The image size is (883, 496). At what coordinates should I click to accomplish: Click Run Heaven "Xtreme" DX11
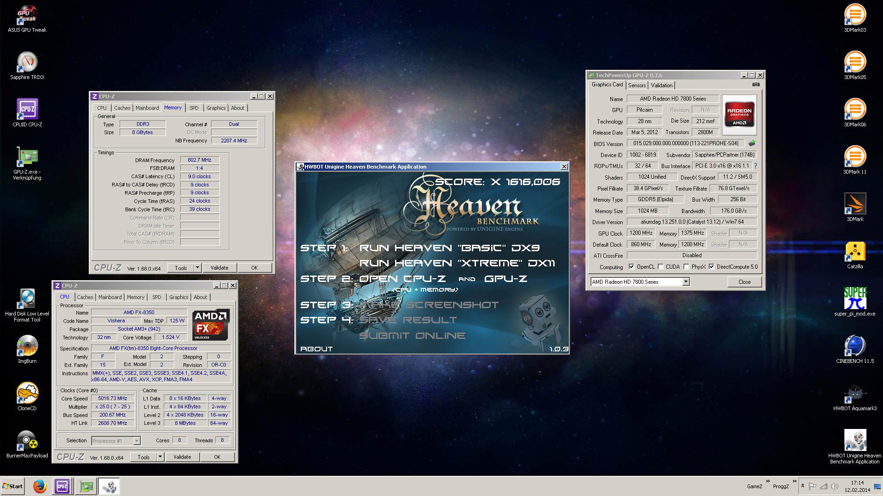pyautogui.click(x=457, y=263)
